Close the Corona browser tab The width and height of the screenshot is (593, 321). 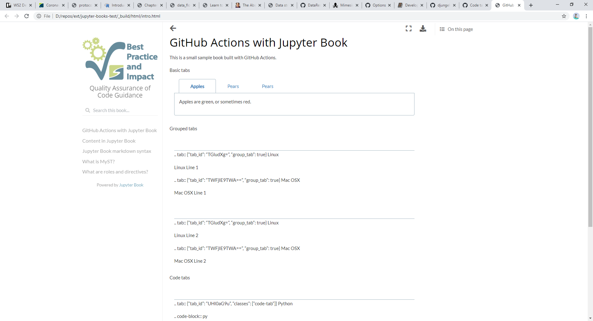click(x=63, y=5)
